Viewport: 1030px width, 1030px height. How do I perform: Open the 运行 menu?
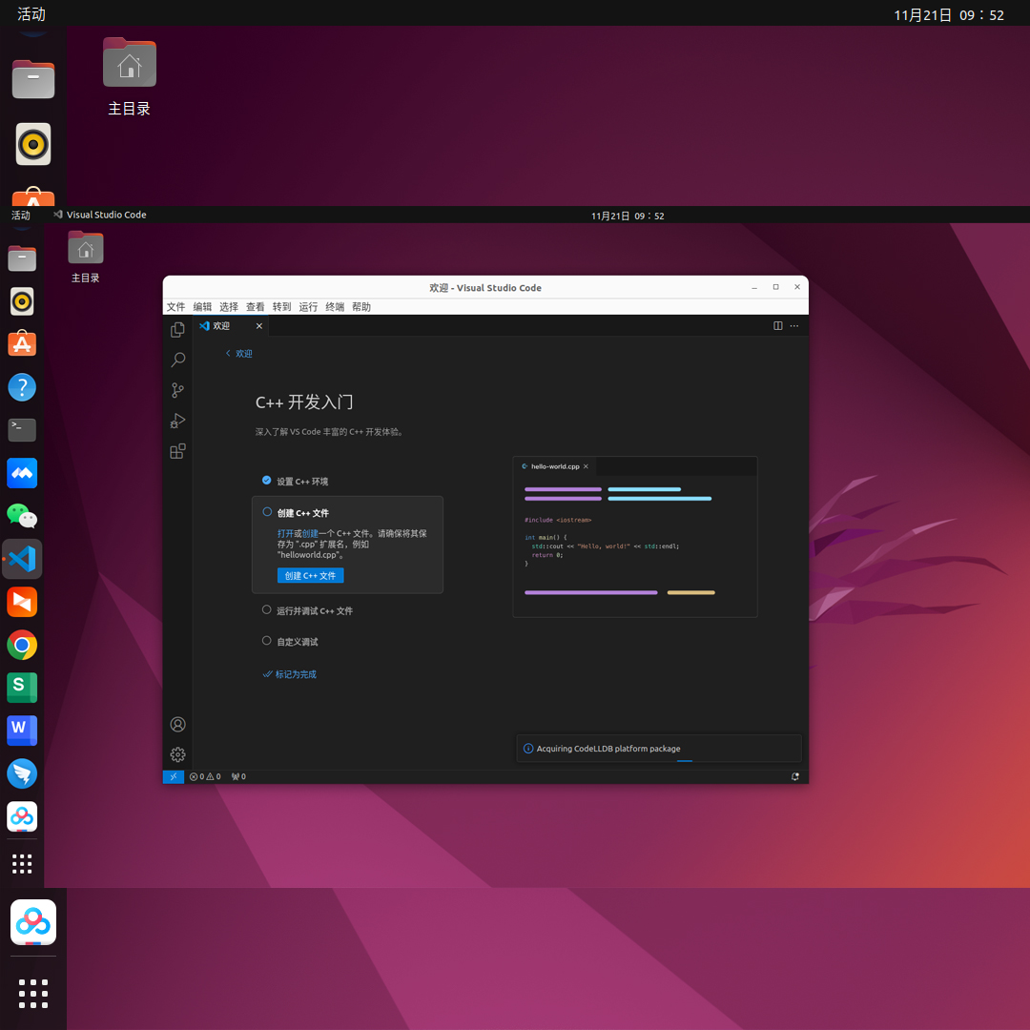click(308, 307)
